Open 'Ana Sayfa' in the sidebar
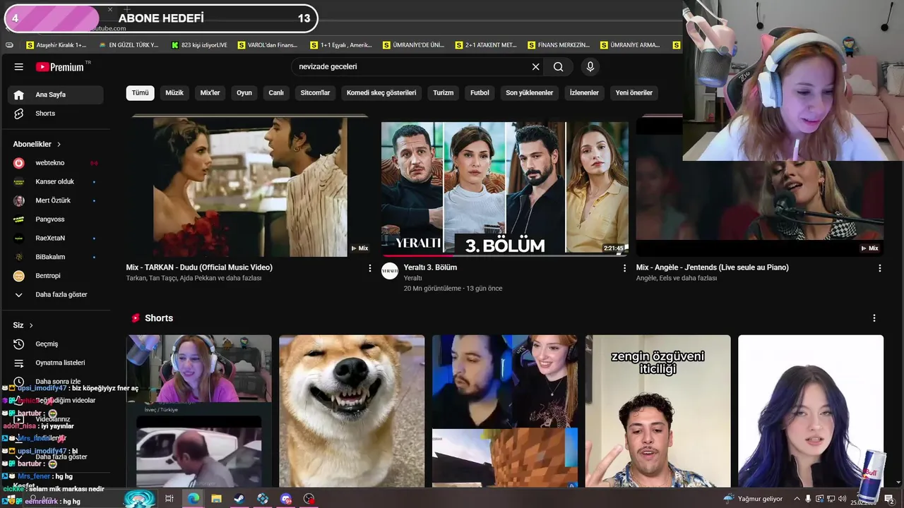Viewport: 904px width, 508px height. coord(56,95)
